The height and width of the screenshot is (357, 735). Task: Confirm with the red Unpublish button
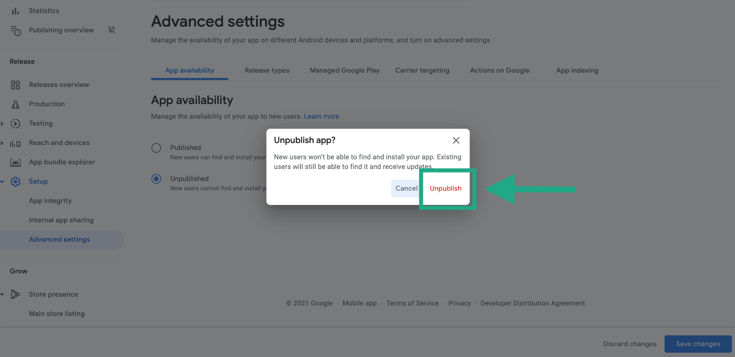coord(446,188)
